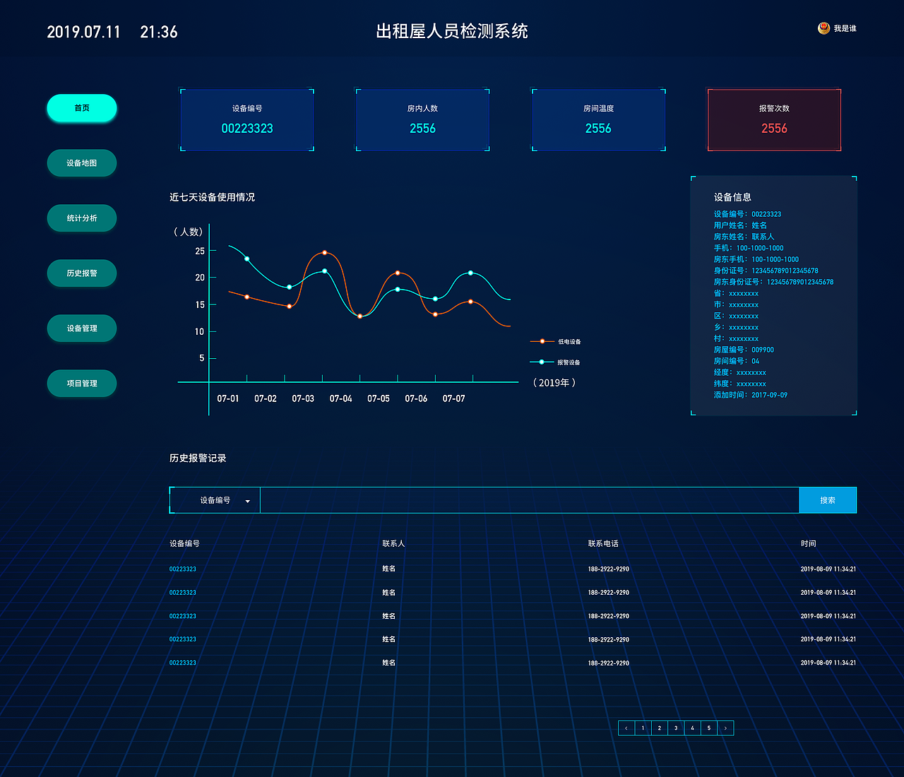
Task: Click the 时间 column header
Action: point(809,543)
